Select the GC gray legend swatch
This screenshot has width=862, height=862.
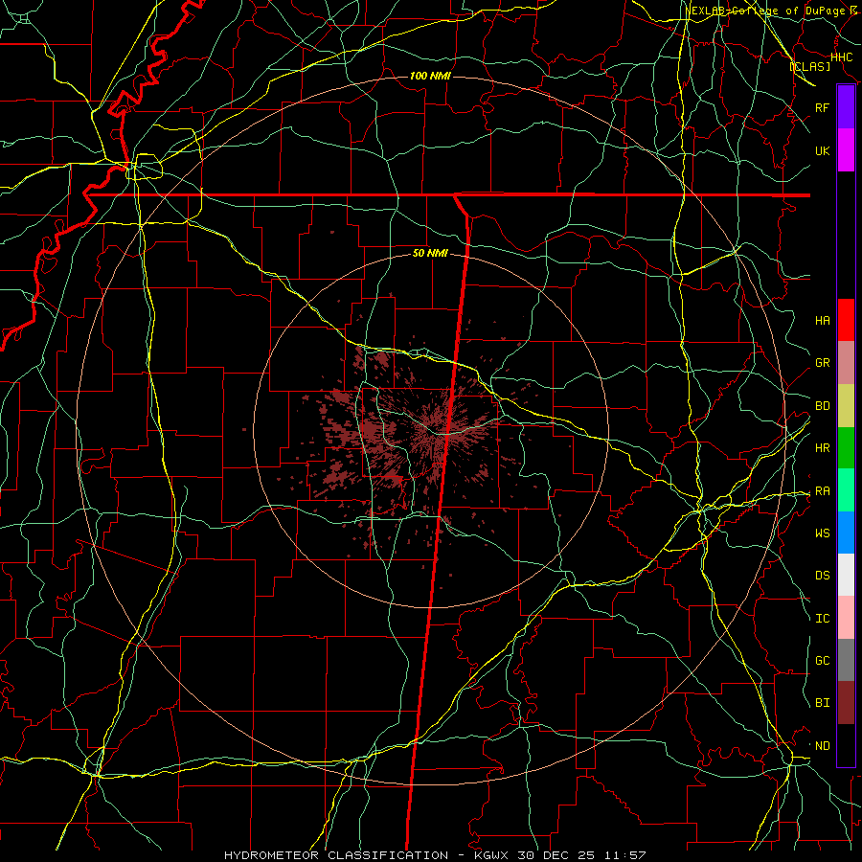pyautogui.click(x=846, y=660)
